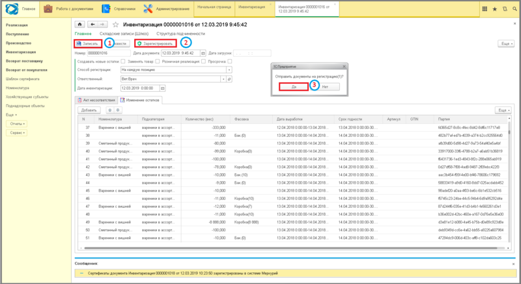This screenshot has width=521, height=284.
Task: Add document to favorites with star outline
Action: coord(116,24)
